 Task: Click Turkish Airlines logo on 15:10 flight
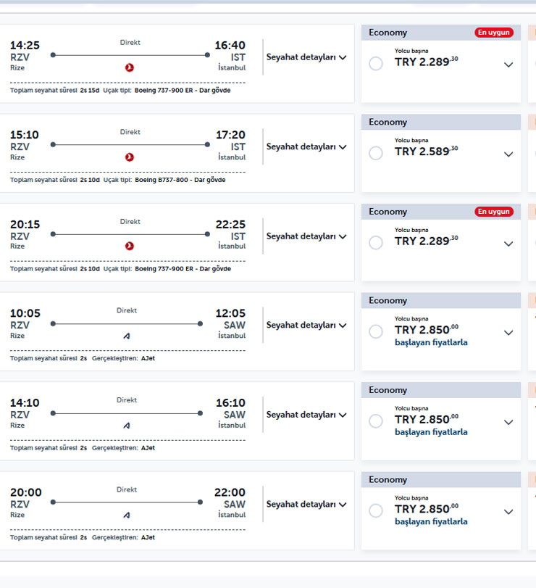130,157
